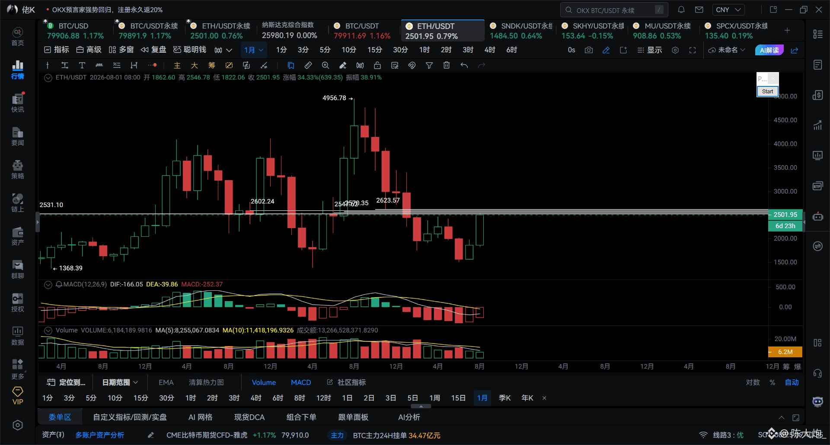Select the ruler measure tool
The width and height of the screenshot is (830, 445).
pyautogui.click(x=308, y=65)
